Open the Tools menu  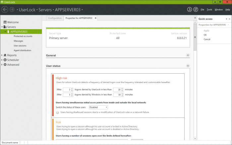[x=209, y=10]
